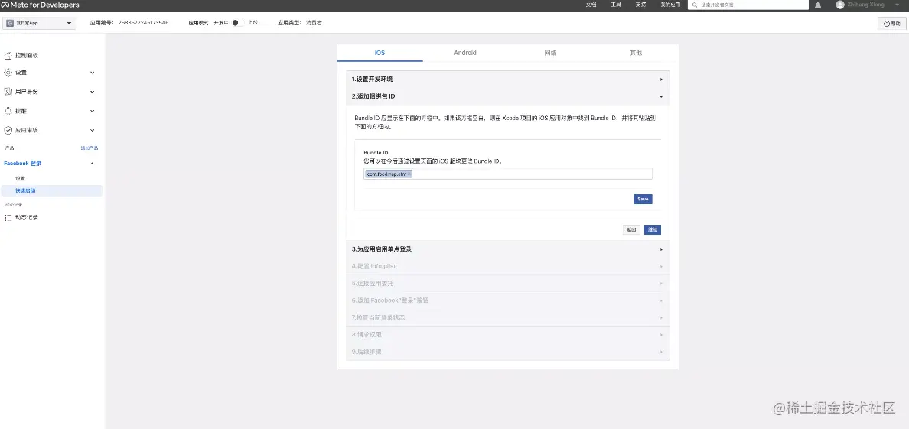Image resolution: width=909 pixels, height=429 pixels.
Task: Open the app selector dropdown
Action: tap(39, 23)
